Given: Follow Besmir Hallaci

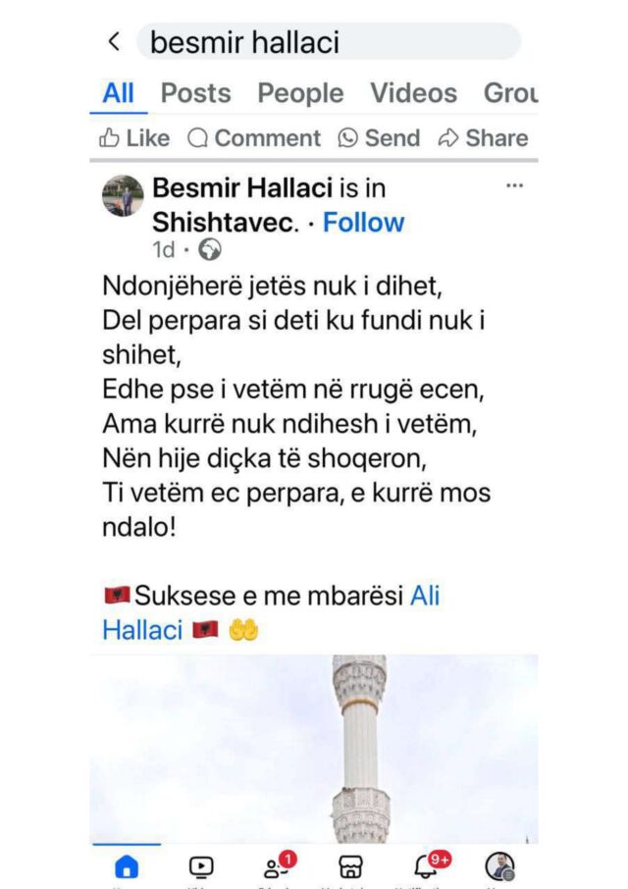Looking at the screenshot, I should [x=363, y=222].
